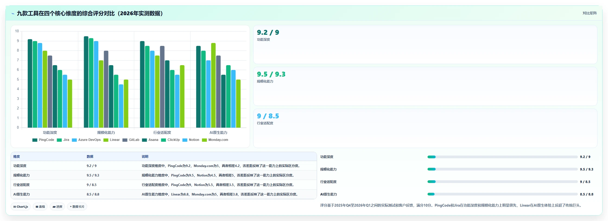This screenshot has height=221, width=608.
Task: Click the 9.5 / 9.3 value in the table
Action: point(93,175)
